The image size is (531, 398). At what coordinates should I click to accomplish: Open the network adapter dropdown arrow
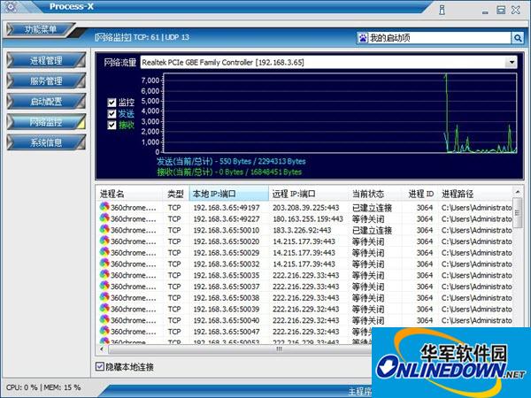tap(512, 62)
